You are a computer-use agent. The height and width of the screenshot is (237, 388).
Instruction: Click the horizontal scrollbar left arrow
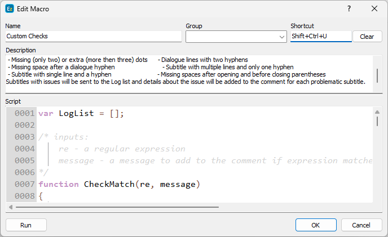(x=10, y=207)
